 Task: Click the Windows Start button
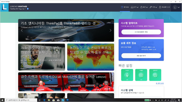pos(2,100)
